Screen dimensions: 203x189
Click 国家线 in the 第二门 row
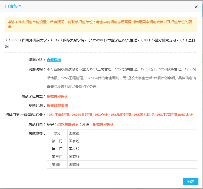pyautogui.click(x=74, y=149)
